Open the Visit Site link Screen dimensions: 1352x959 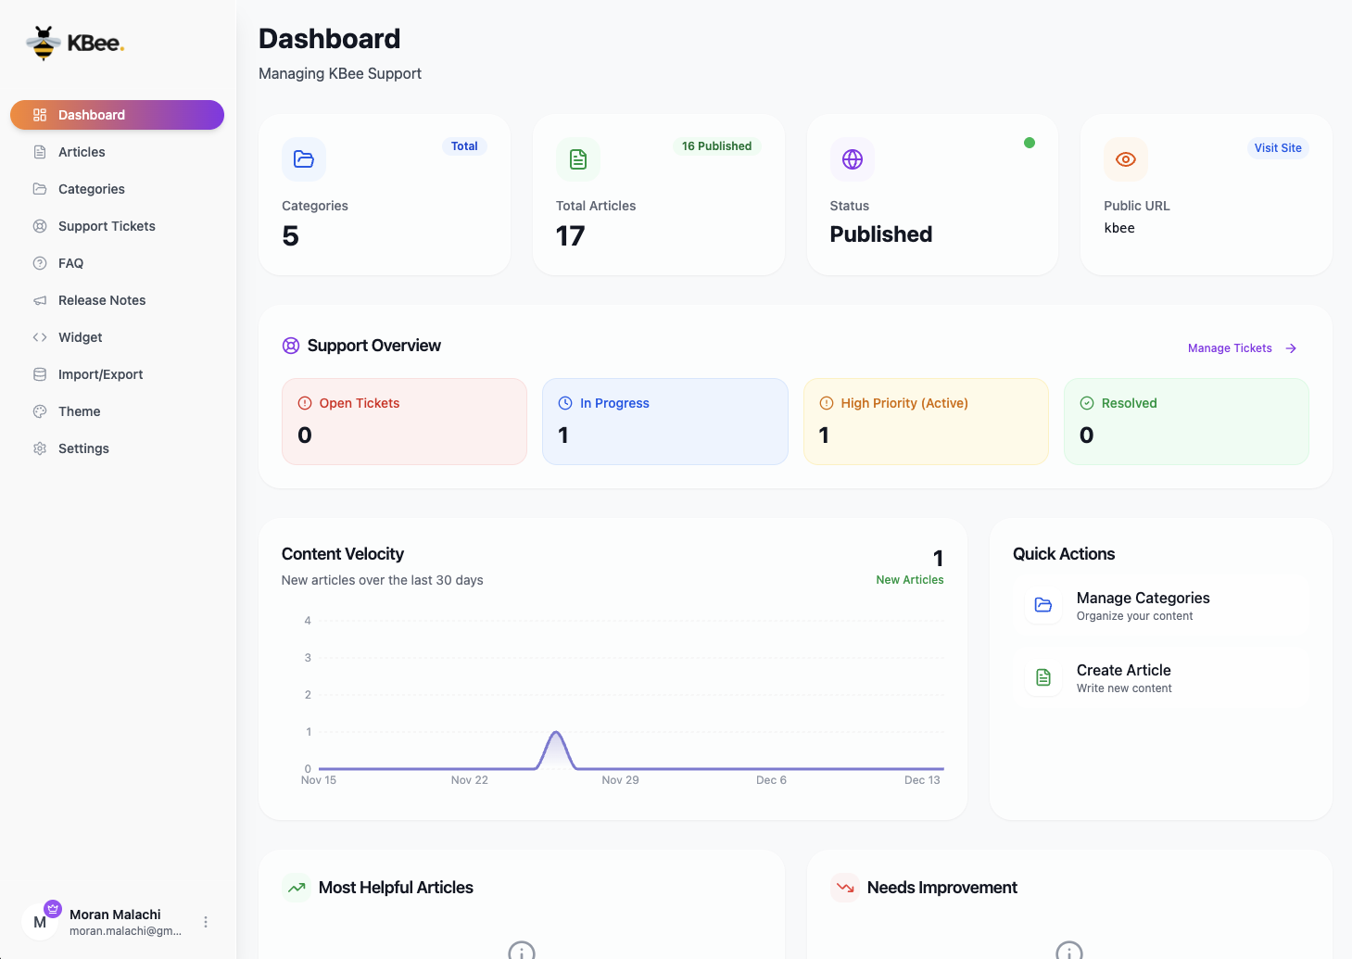pos(1277,147)
